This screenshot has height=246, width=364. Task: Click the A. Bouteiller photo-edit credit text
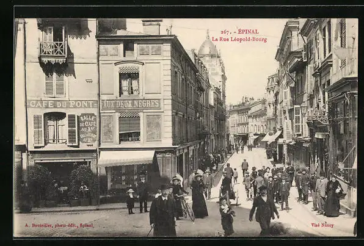(x=59, y=225)
